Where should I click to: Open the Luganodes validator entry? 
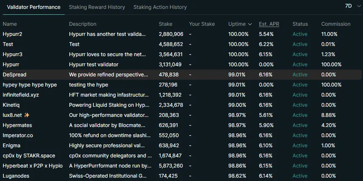coord(15,176)
